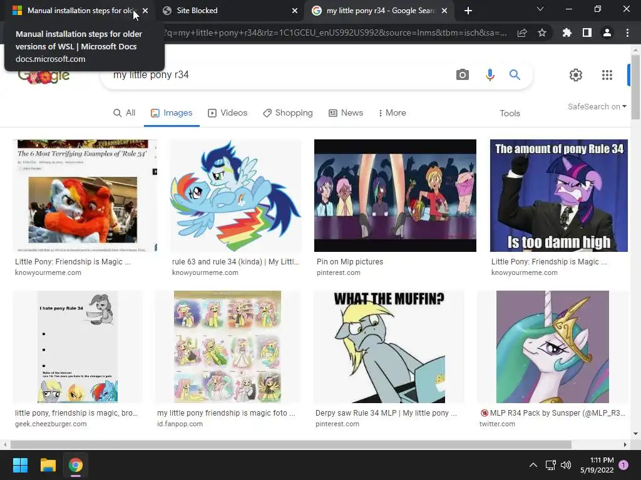Open Chrome three-dot menu
Image resolution: width=641 pixels, height=480 pixels.
pyautogui.click(x=627, y=32)
